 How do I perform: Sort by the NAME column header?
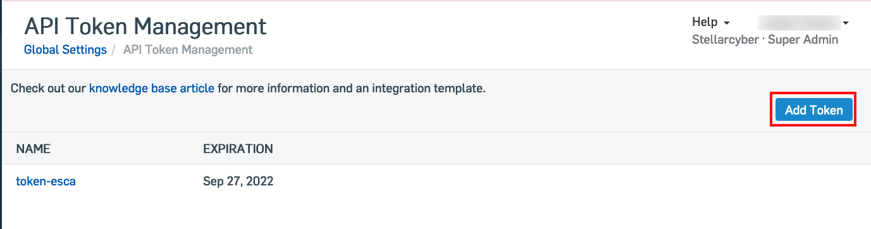33,149
